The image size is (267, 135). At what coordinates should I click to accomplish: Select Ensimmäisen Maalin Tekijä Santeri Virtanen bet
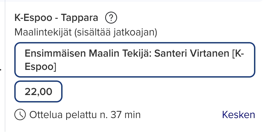click(x=135, y=60)
